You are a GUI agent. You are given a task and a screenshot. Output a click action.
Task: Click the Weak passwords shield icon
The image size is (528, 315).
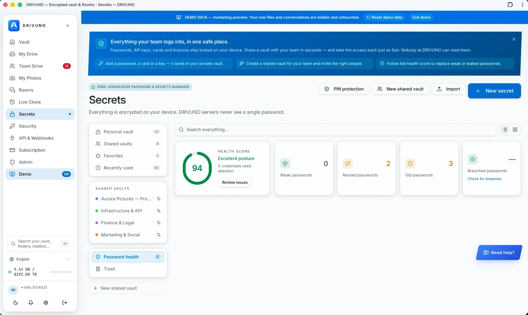[x=285, y=163]
